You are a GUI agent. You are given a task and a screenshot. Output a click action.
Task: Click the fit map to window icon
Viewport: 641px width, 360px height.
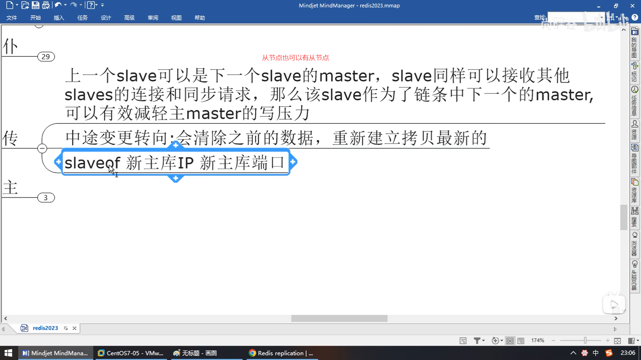click(617, 341)
